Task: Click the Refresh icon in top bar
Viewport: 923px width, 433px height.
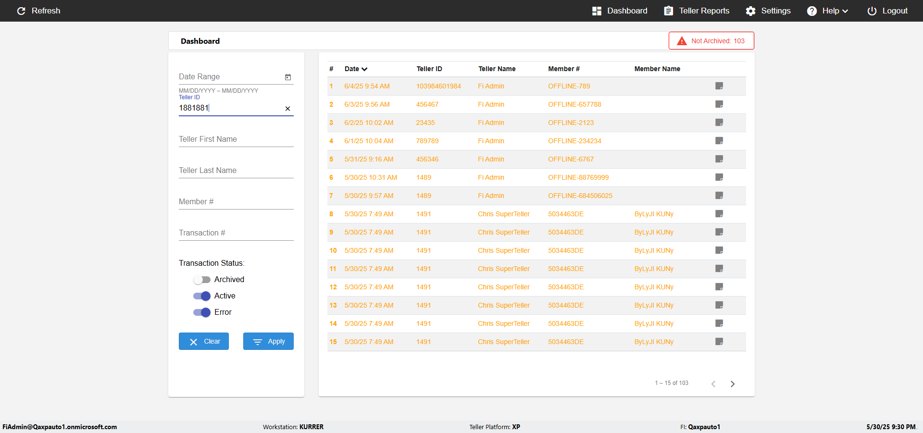Action: pos(21,11)
